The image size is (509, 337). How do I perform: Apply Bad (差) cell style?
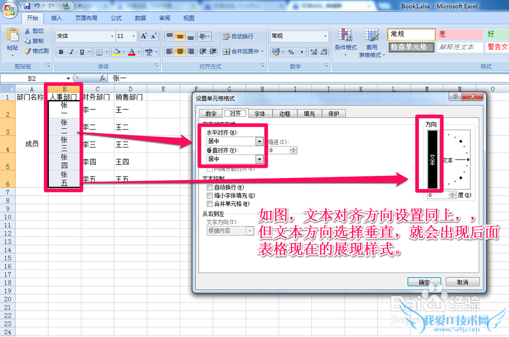click(460, 35)
